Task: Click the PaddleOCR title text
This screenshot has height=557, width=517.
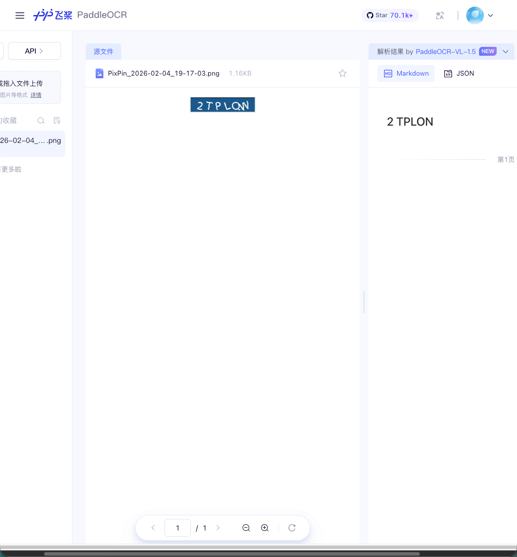Action: pyautogui.click(x=102, y=15)
